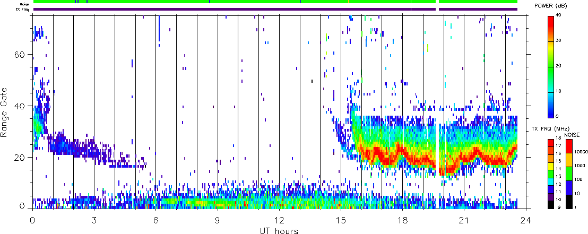The height and width of the screenshot is (234, 588).
Task: Pick the green block of NOISE colorbar
Action: point(568,173)
